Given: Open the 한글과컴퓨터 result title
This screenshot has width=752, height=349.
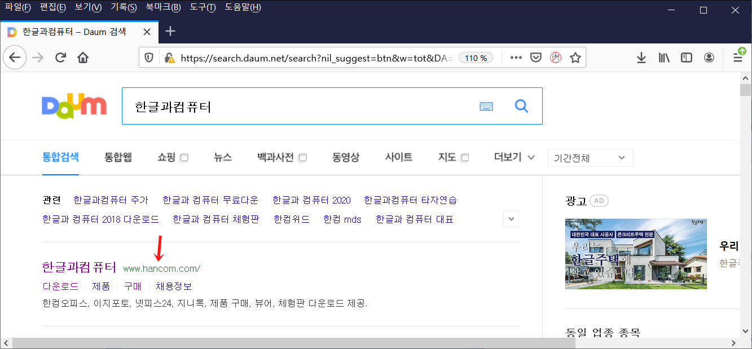Looking at the screenshot, I should click(79, 267).
